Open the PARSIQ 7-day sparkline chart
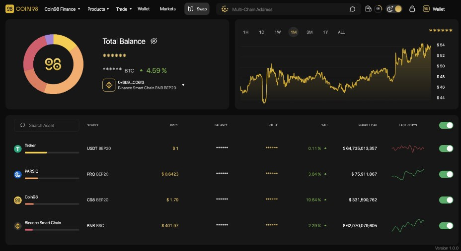Screen dimensions: 461x251 (x=408, y=174)
